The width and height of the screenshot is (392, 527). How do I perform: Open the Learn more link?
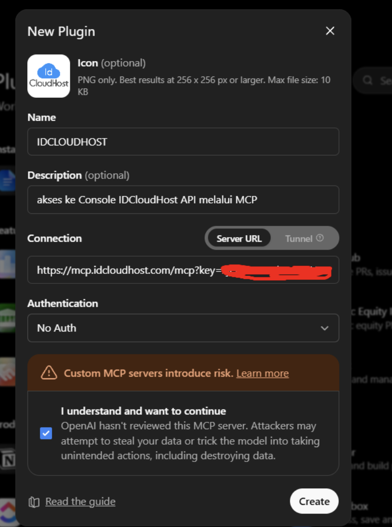pos(262,373)
